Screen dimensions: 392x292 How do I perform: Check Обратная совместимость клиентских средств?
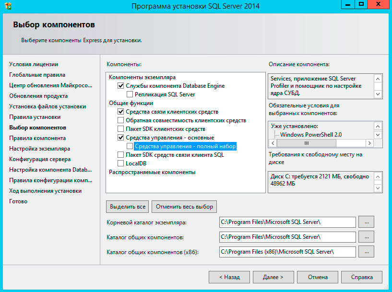click(121, 120)
